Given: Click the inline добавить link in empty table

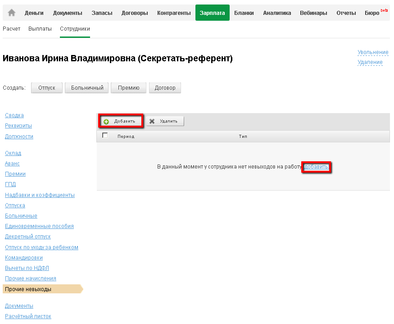Looking at the screenshot, I should pyautogui.click(x=316, y=167).
